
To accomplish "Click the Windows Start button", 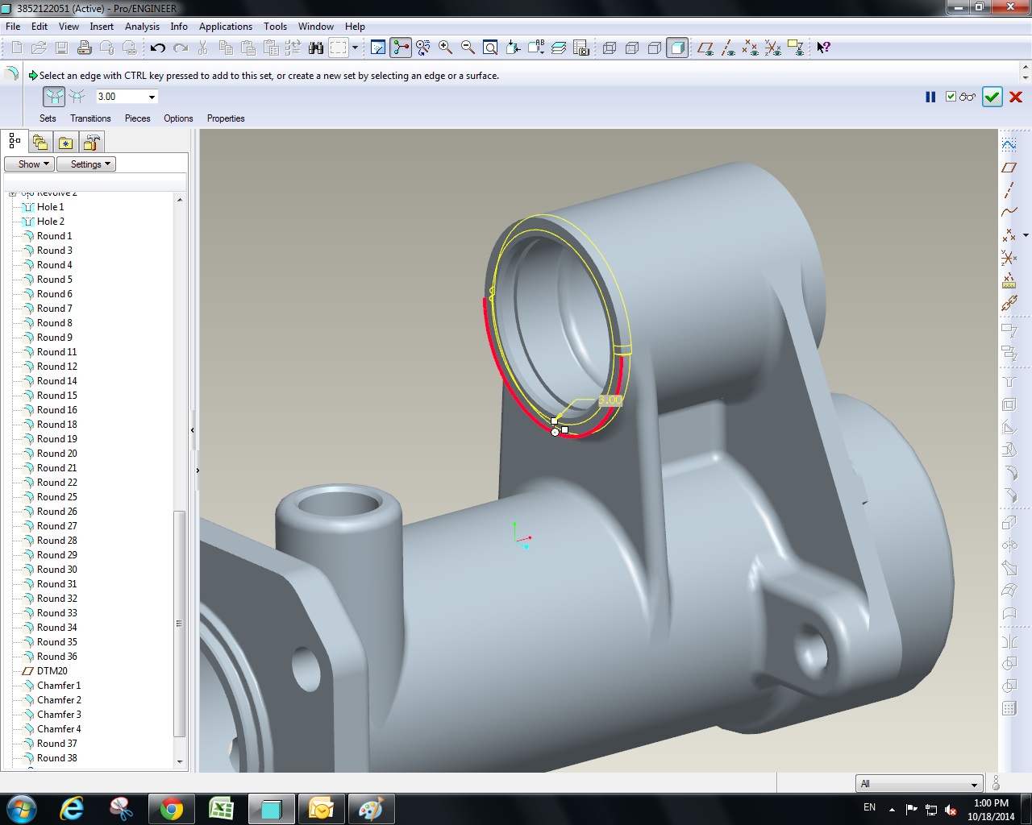I will point(21,808).
